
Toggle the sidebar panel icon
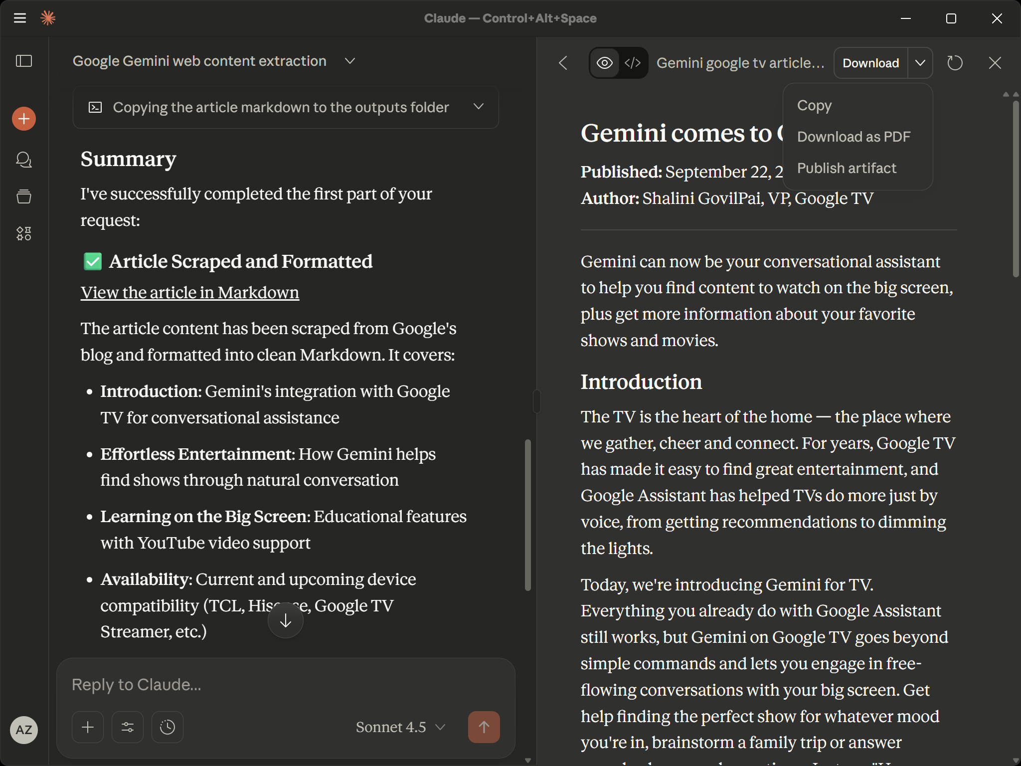coord(24,61)
